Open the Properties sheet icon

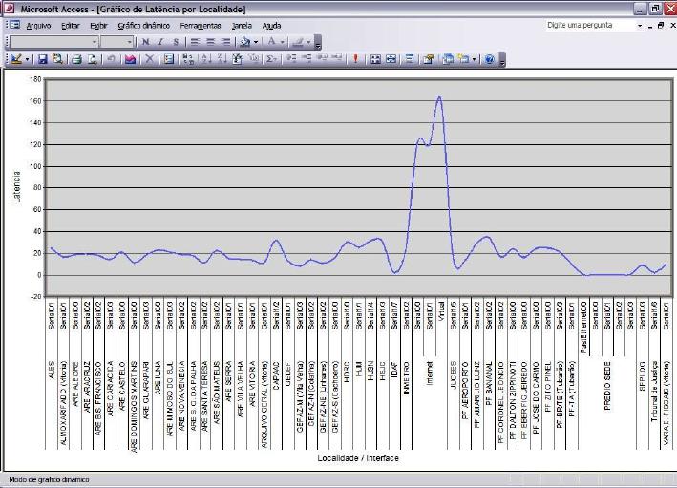coord(429,59)
